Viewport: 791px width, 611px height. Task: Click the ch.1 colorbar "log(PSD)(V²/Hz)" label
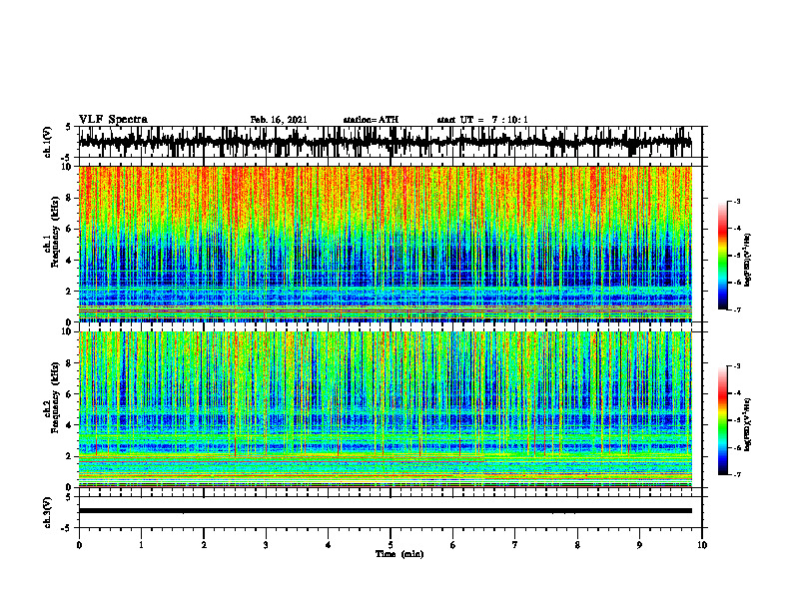pos(748,261)
